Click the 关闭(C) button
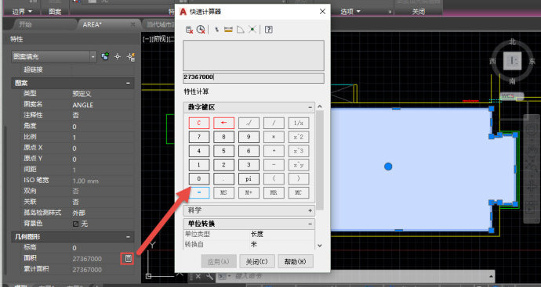 click(257, 261)
